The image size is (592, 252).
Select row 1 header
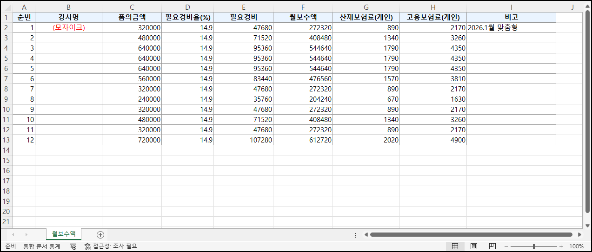pyautogui.click(x=7, y=17)
